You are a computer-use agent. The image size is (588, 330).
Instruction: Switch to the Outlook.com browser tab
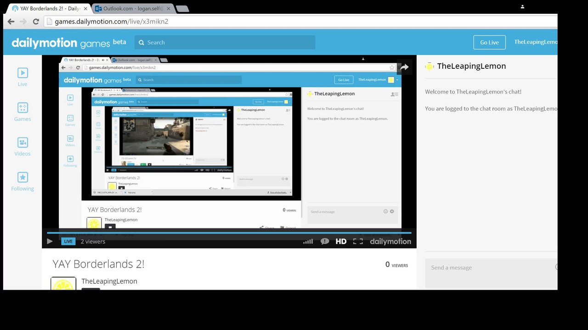(x=133, y=8)
